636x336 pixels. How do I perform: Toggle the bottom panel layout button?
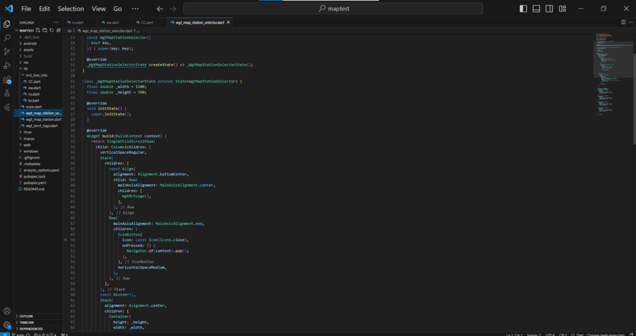click(x=537, y=9)
